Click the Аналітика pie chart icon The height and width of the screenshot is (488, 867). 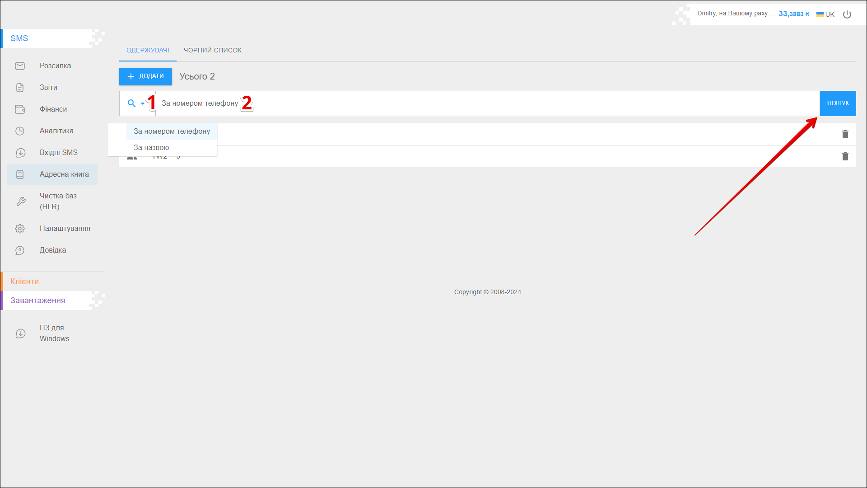[x=20, y=131]
